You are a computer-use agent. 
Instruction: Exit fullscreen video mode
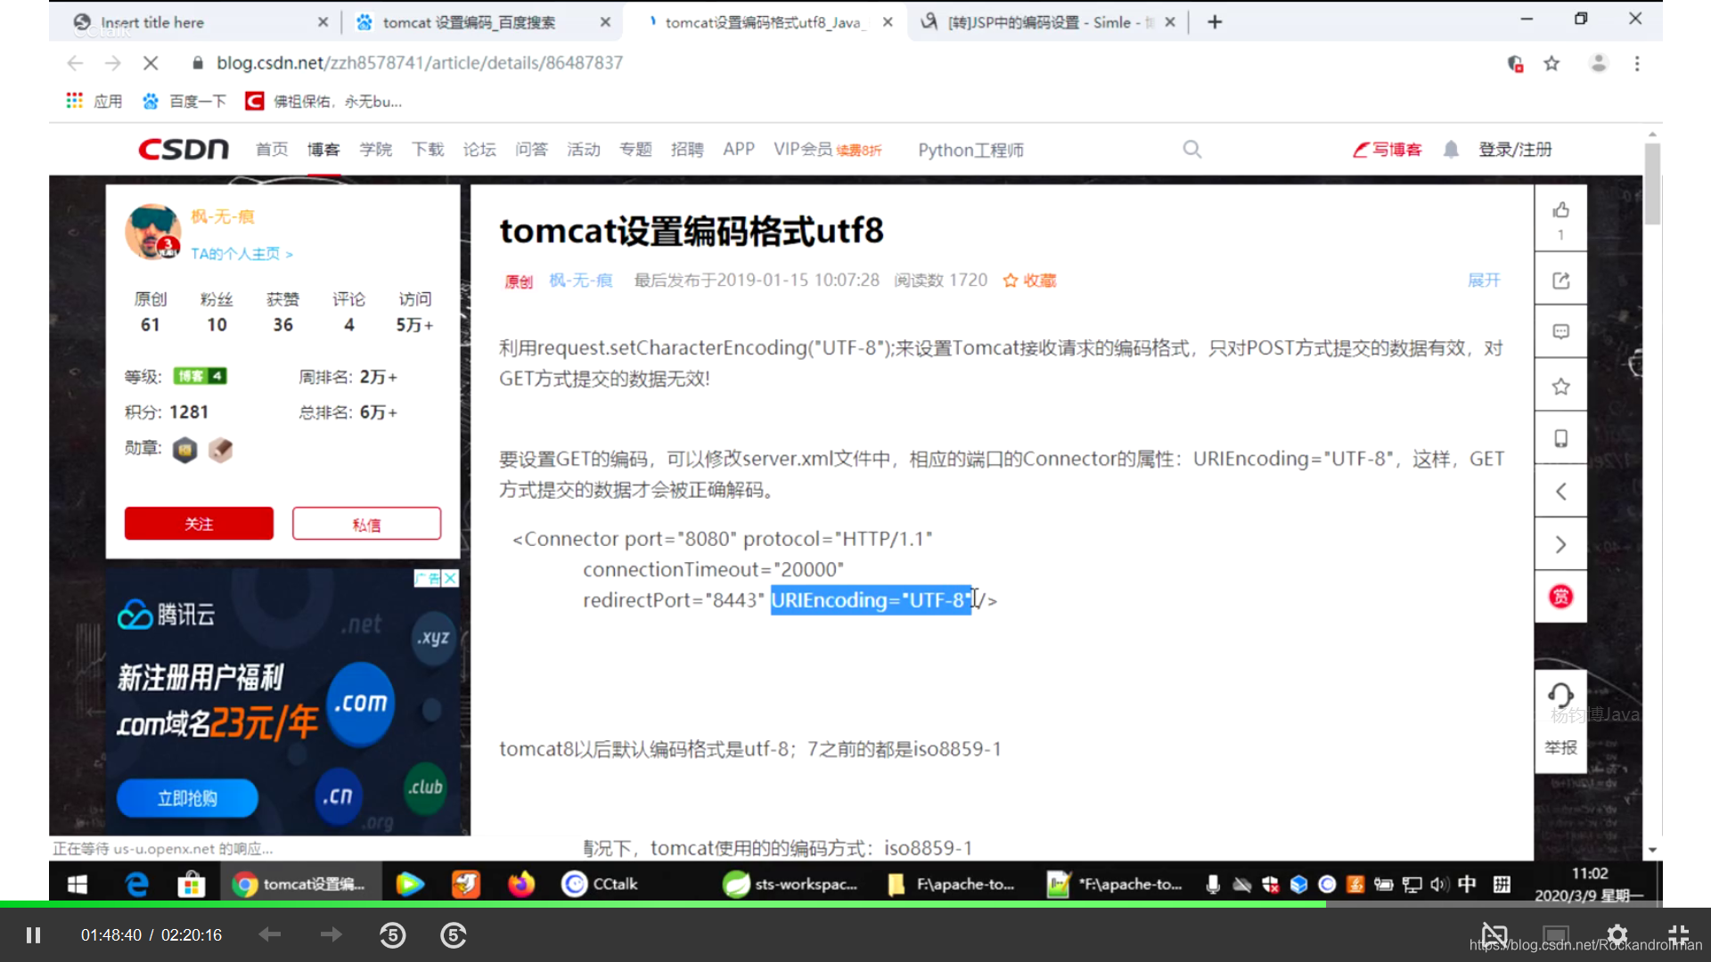[1679, 935]
